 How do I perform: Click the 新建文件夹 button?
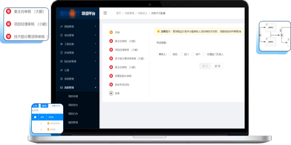click(x=56, y=106)
